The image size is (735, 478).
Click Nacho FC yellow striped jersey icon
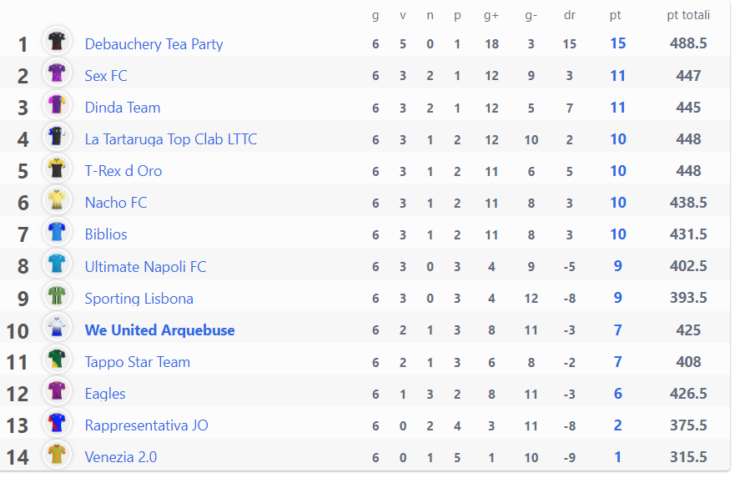(57, 200)
